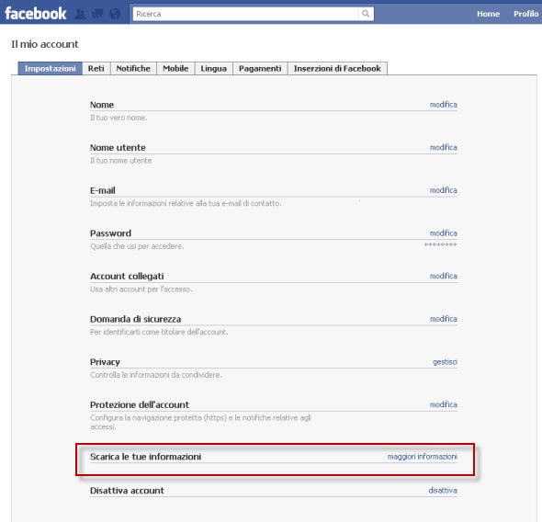Viewport: 542px width, 522px height.
Task: Click the masked password asterisks
Action: pos(440,244)
